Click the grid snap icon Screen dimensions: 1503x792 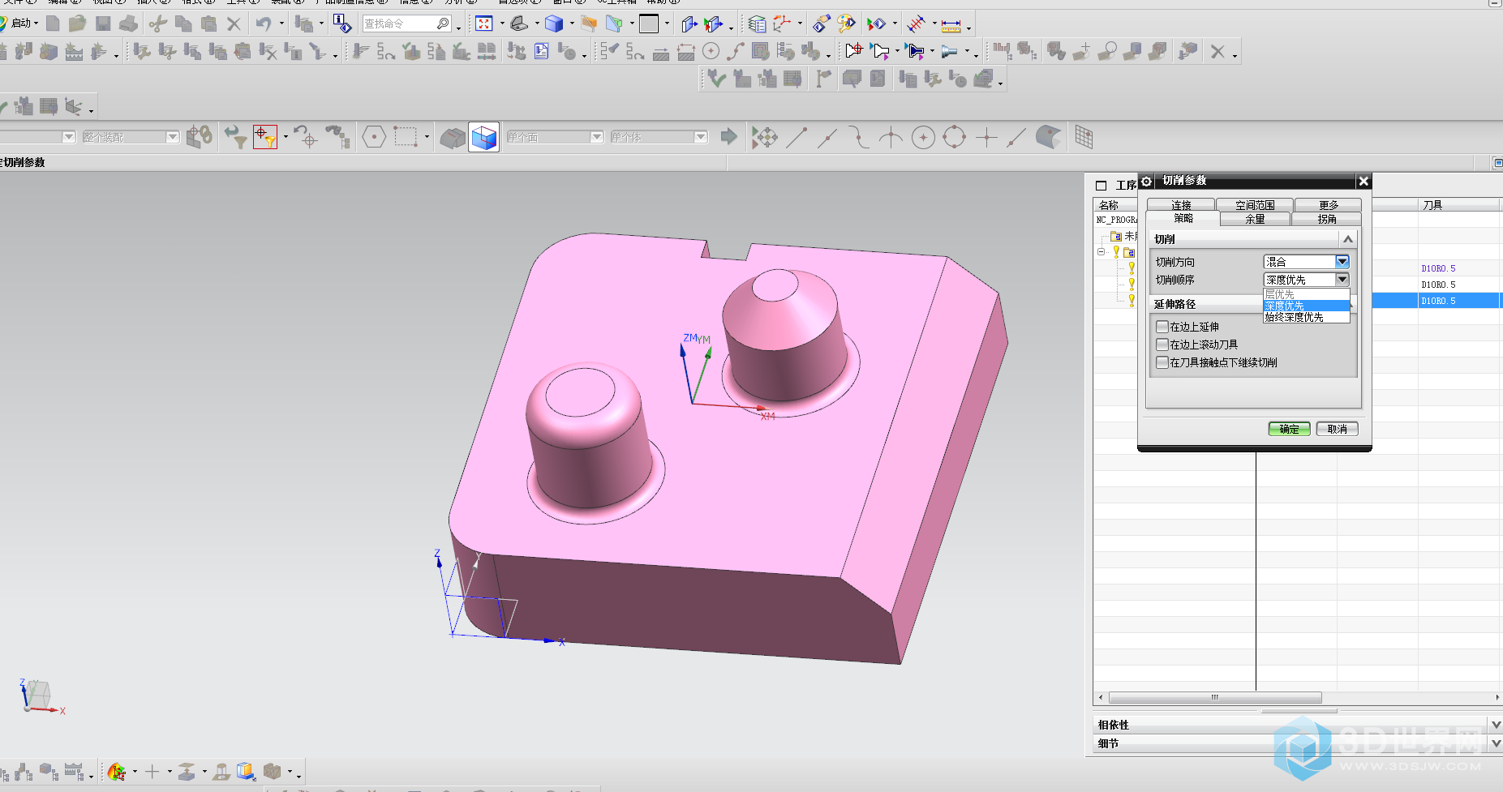(1084, 137)
